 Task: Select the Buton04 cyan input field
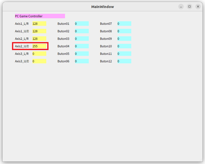81,46
